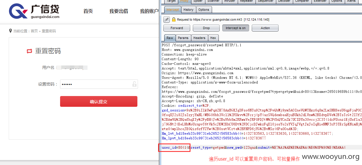This screenshot has height=165, width=362.
Task: Click the Content-Length: 90 header line
Action: coord(180,59)
